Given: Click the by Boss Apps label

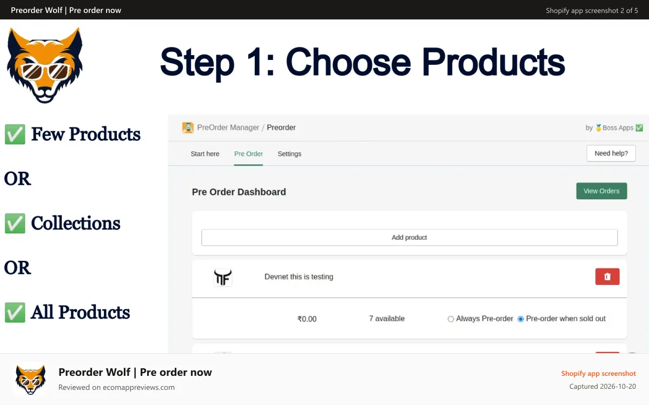Looking at the screenshot, I should click(614, 128).
